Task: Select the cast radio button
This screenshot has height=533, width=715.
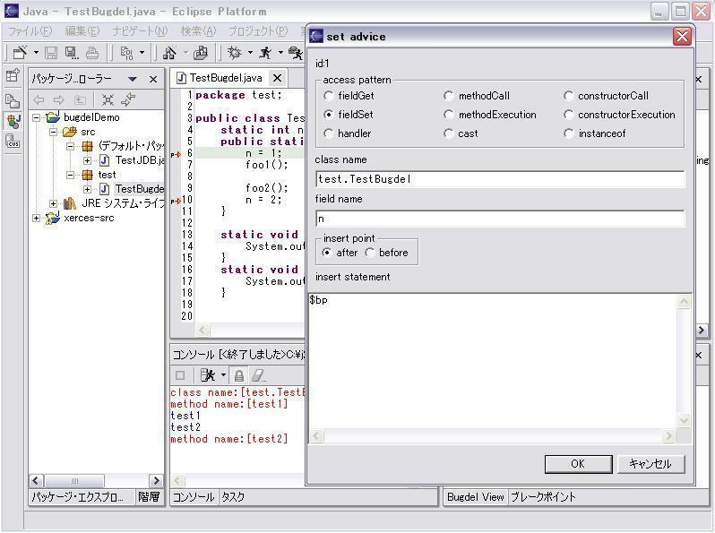Action: click(x=449, y=133)
